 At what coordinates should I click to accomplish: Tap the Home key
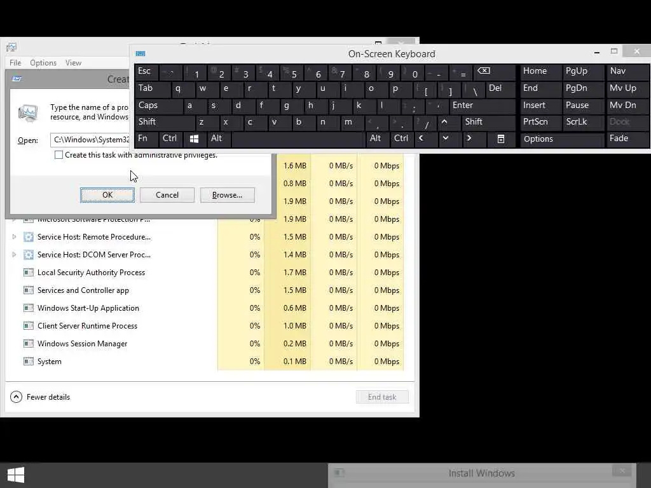coord(540,71)
